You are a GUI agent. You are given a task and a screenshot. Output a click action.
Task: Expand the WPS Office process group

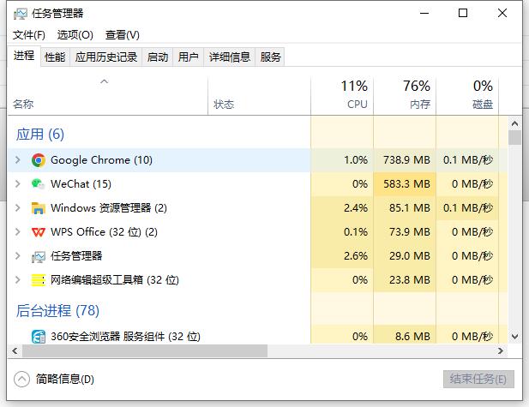[18, 232]
